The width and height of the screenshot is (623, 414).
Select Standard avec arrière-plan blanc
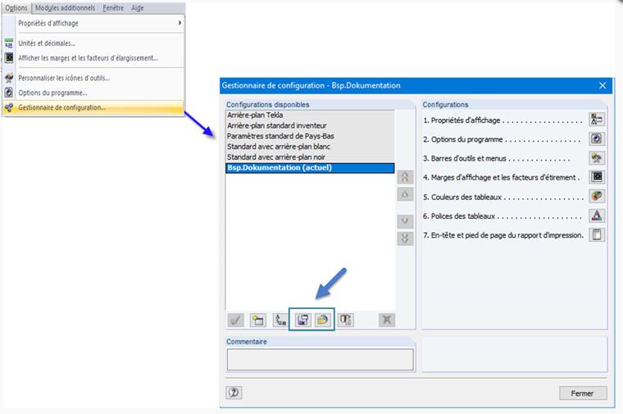tap(310, 147)
